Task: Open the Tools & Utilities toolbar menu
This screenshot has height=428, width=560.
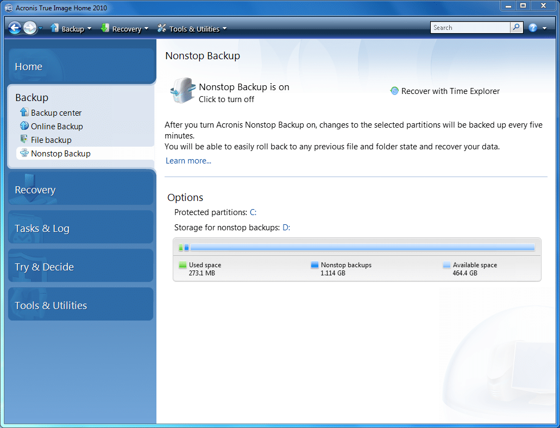Action: coord(194,29)
